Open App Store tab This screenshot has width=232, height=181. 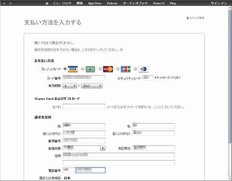click(x=95, y=3)
